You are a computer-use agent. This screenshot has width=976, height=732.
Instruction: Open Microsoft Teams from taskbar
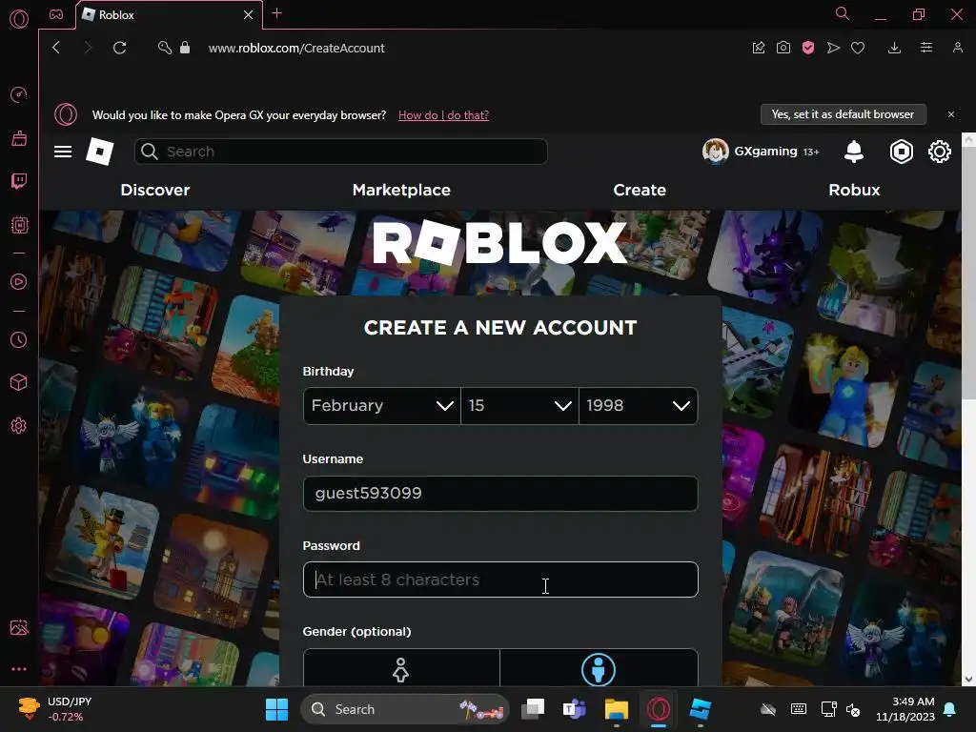coord(574,709)
